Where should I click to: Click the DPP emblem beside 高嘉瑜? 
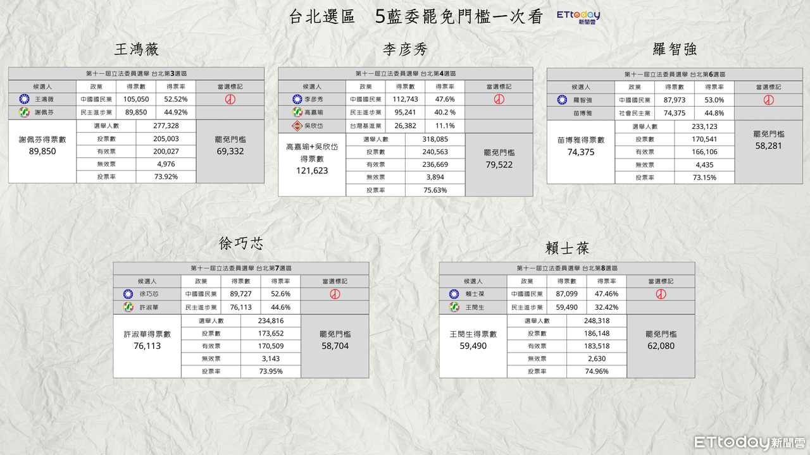(x=297, y=112)
